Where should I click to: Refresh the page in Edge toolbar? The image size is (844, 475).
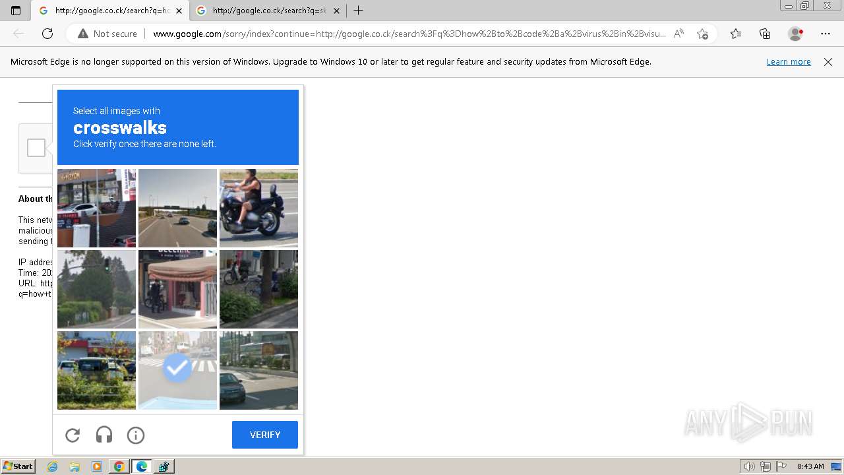47,34
